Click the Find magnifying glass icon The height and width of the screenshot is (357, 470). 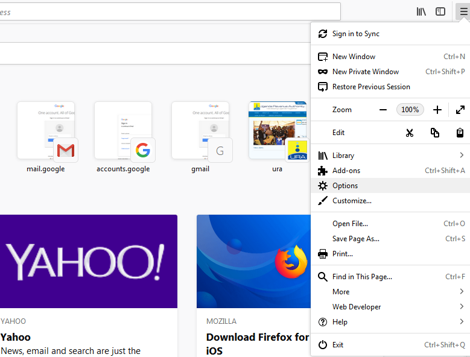[x=323, y=277]
